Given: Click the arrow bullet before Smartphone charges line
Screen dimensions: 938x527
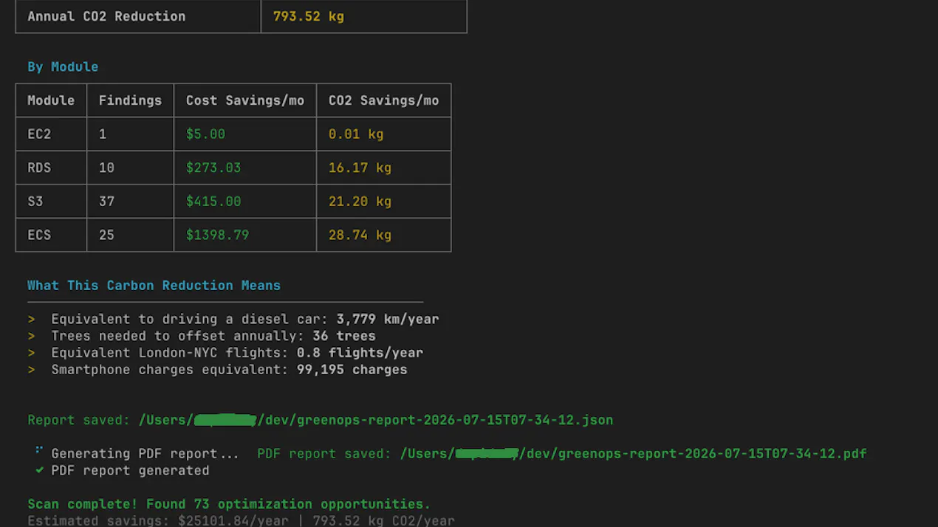Looking at the screenshot, I should coord(32,370).
